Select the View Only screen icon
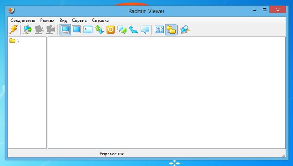293x166 pixels. tap(76, 30)
